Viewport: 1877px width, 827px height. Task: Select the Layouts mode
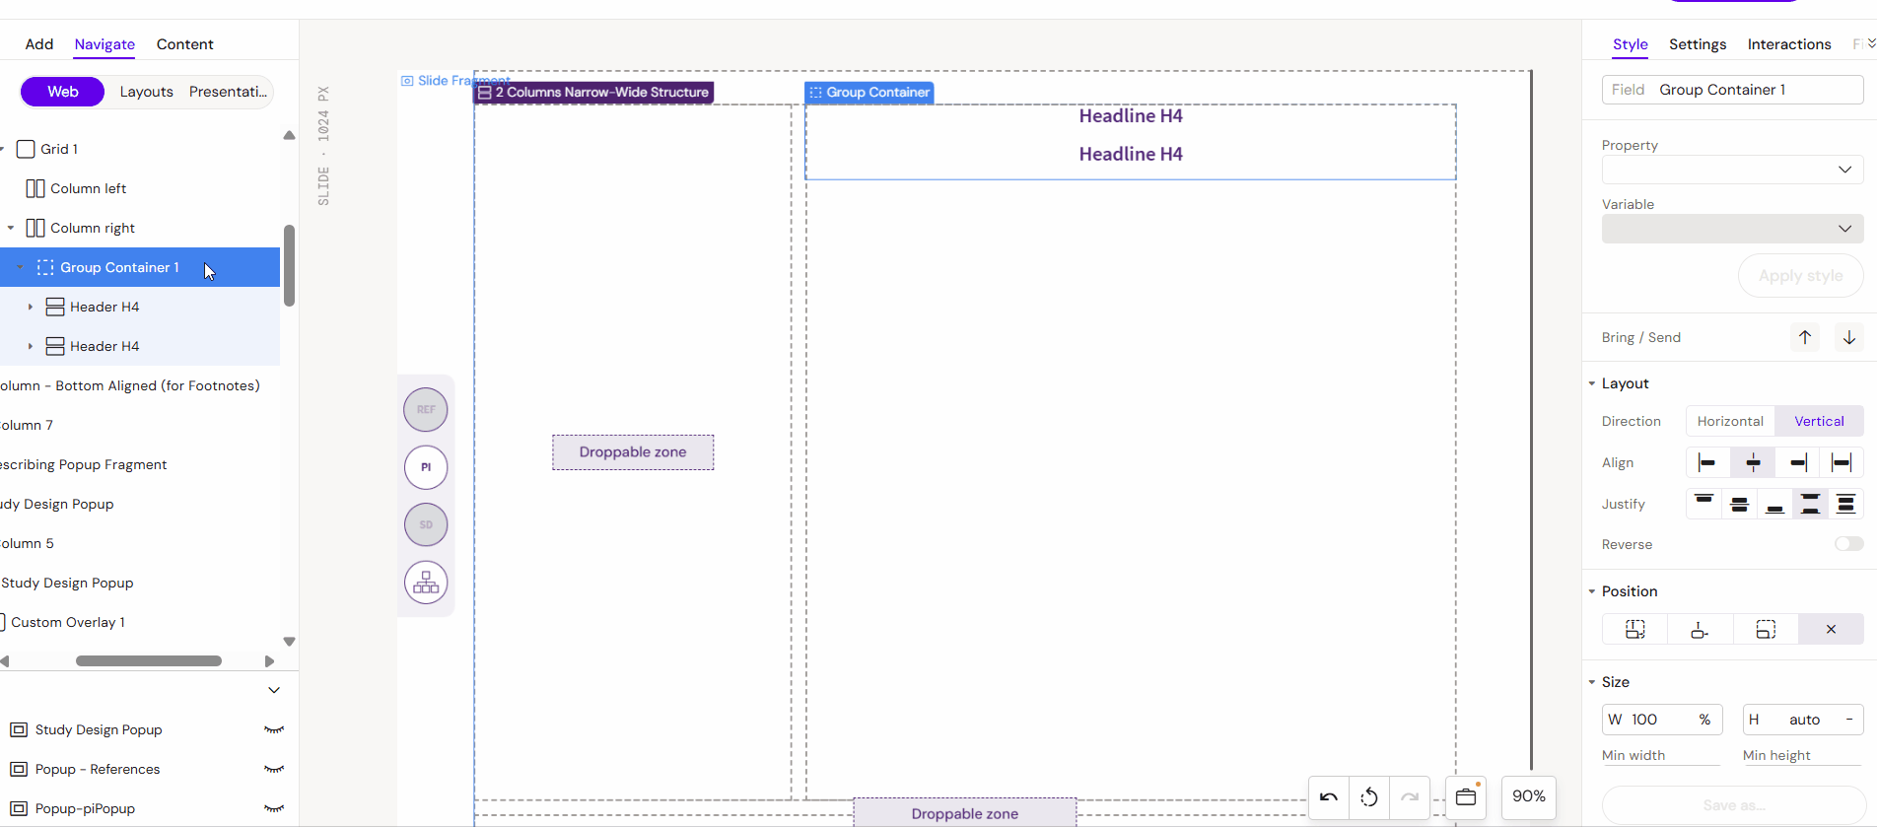[147, 92]
